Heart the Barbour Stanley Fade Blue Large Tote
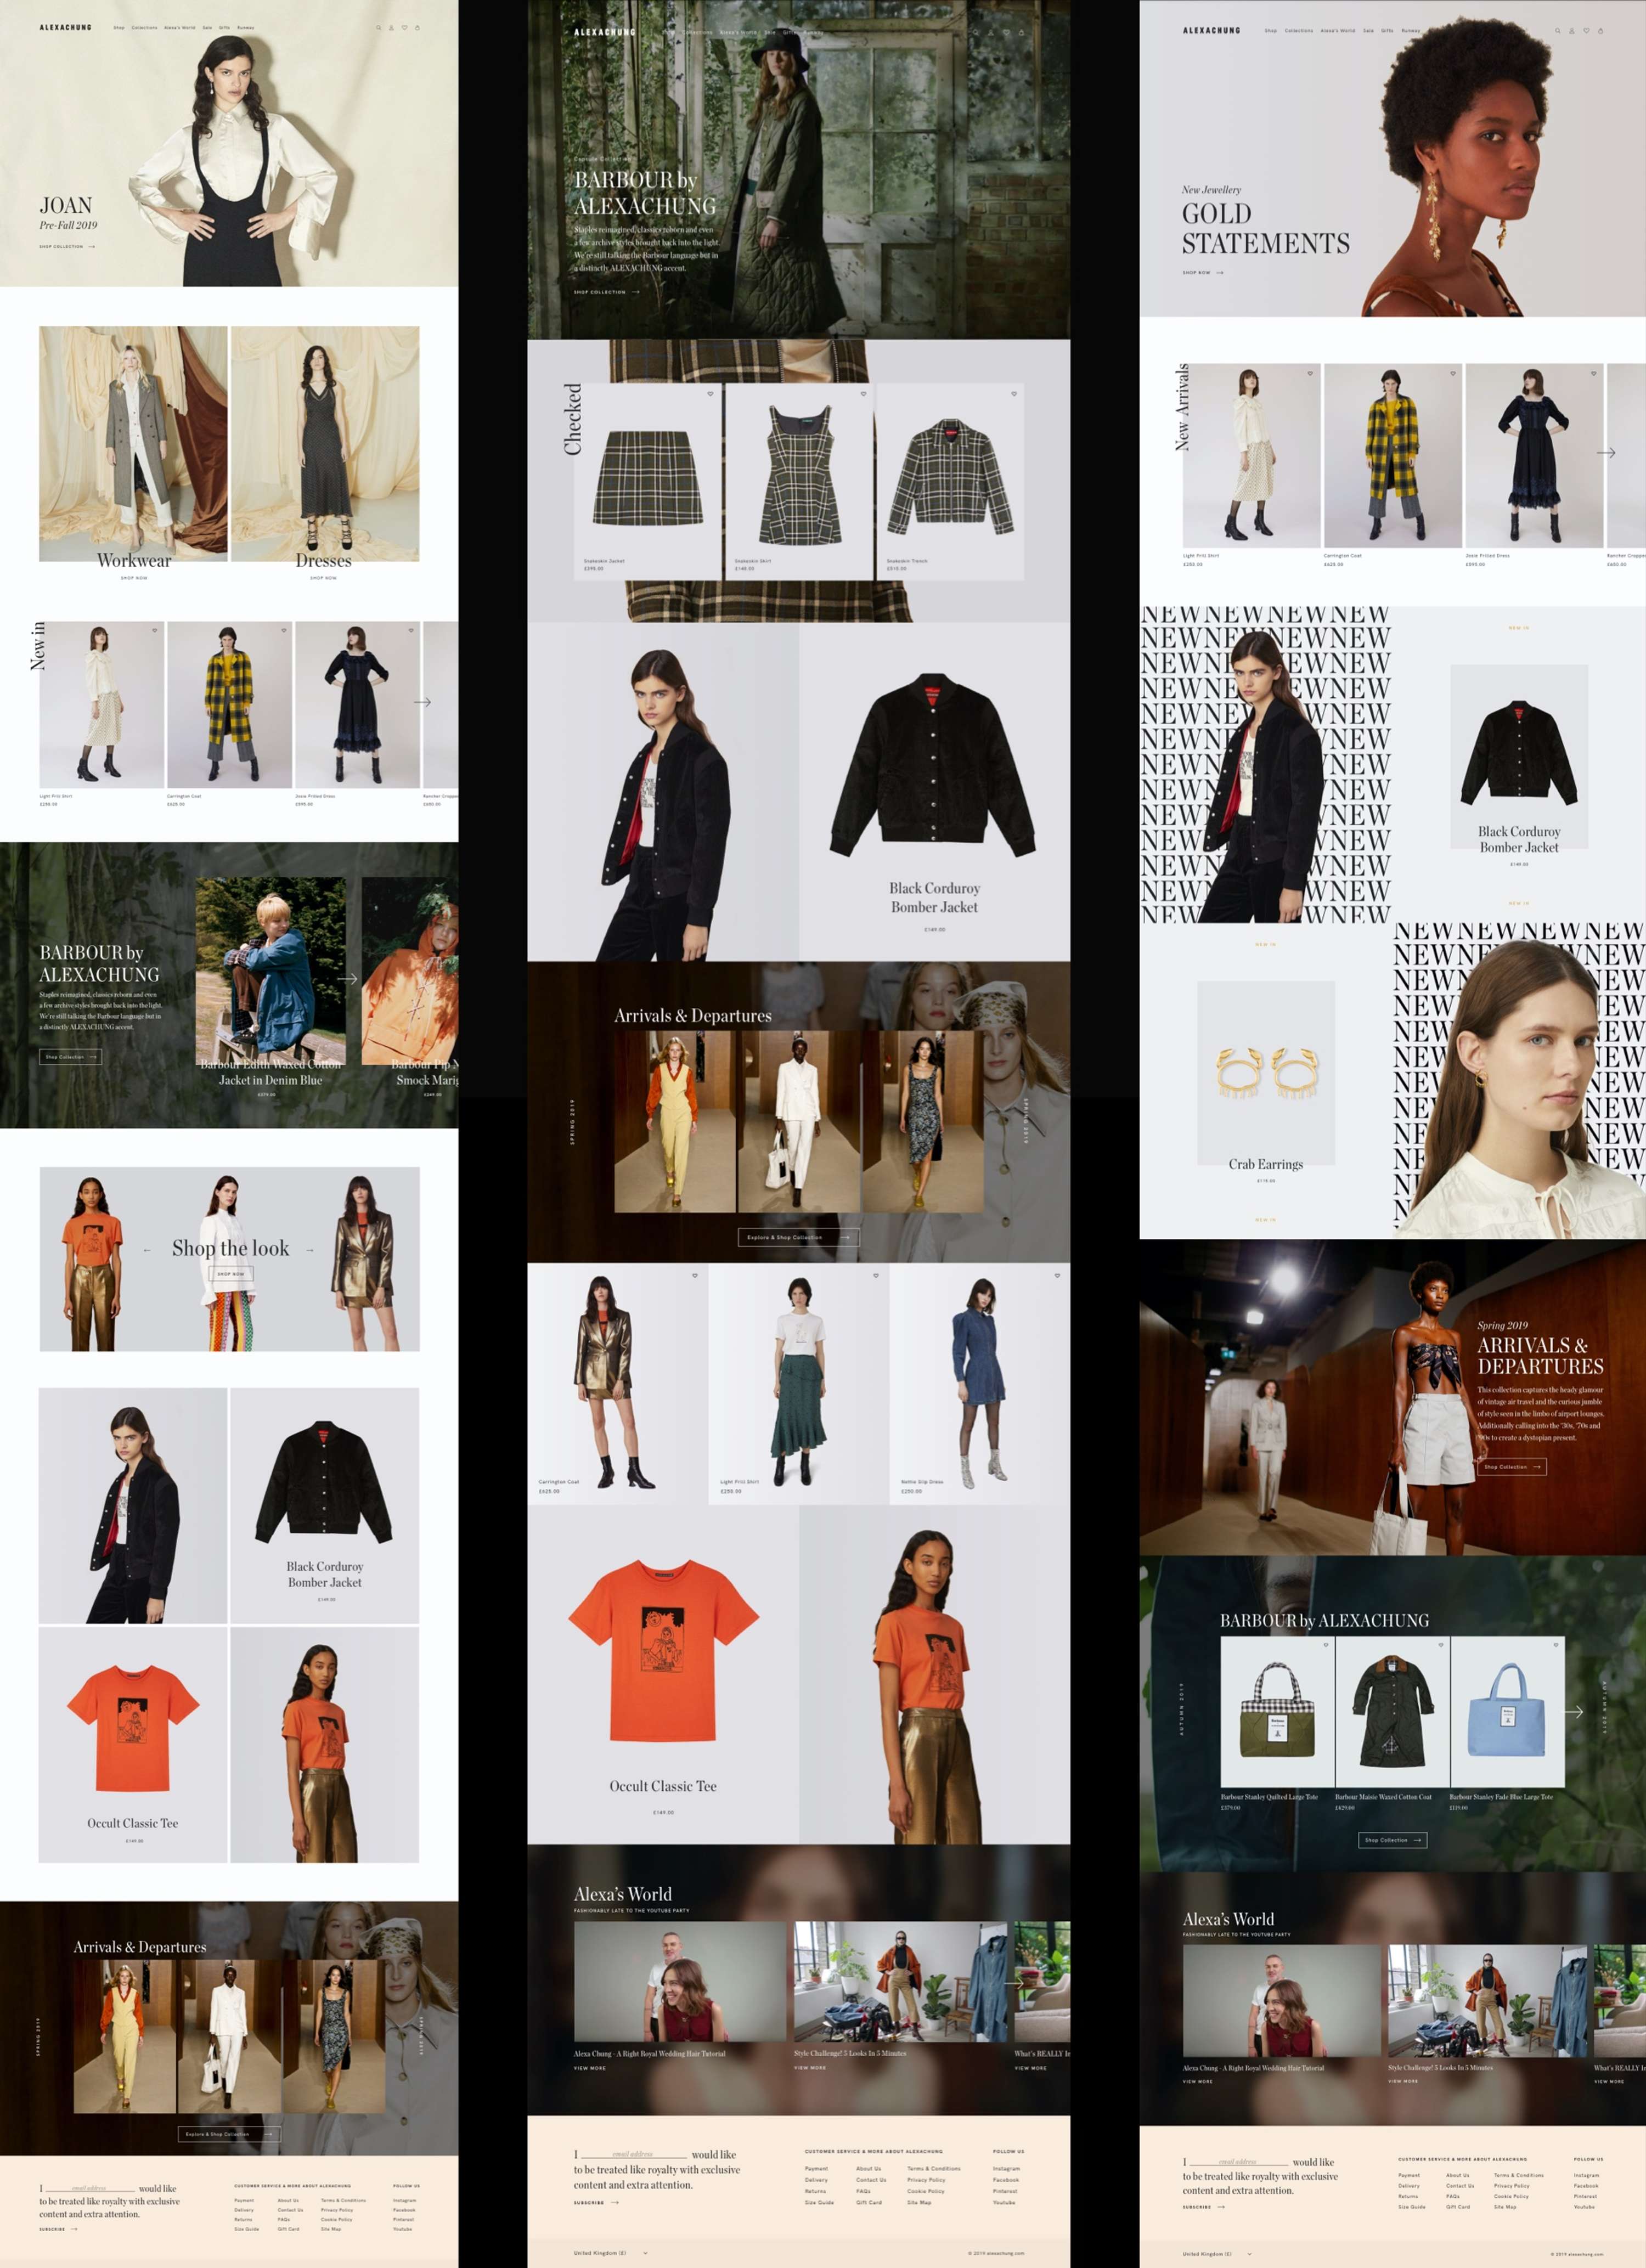Viewport: 1646px width, 2268px height. coord(1556,1645)
